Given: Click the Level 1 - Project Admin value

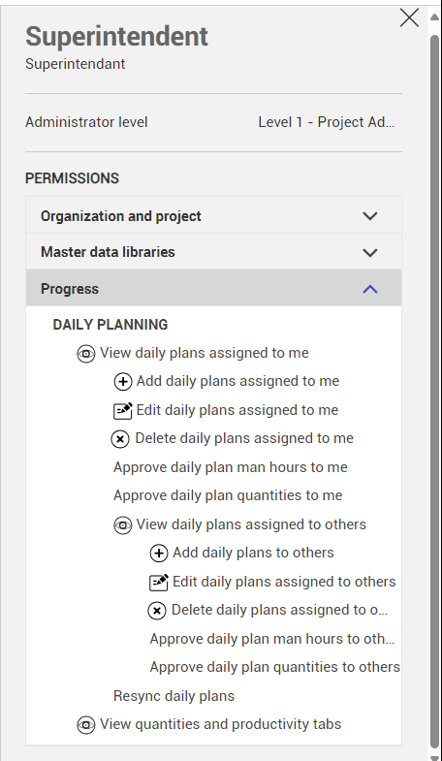Looking at the screenshot, I should tap(326, 122).
